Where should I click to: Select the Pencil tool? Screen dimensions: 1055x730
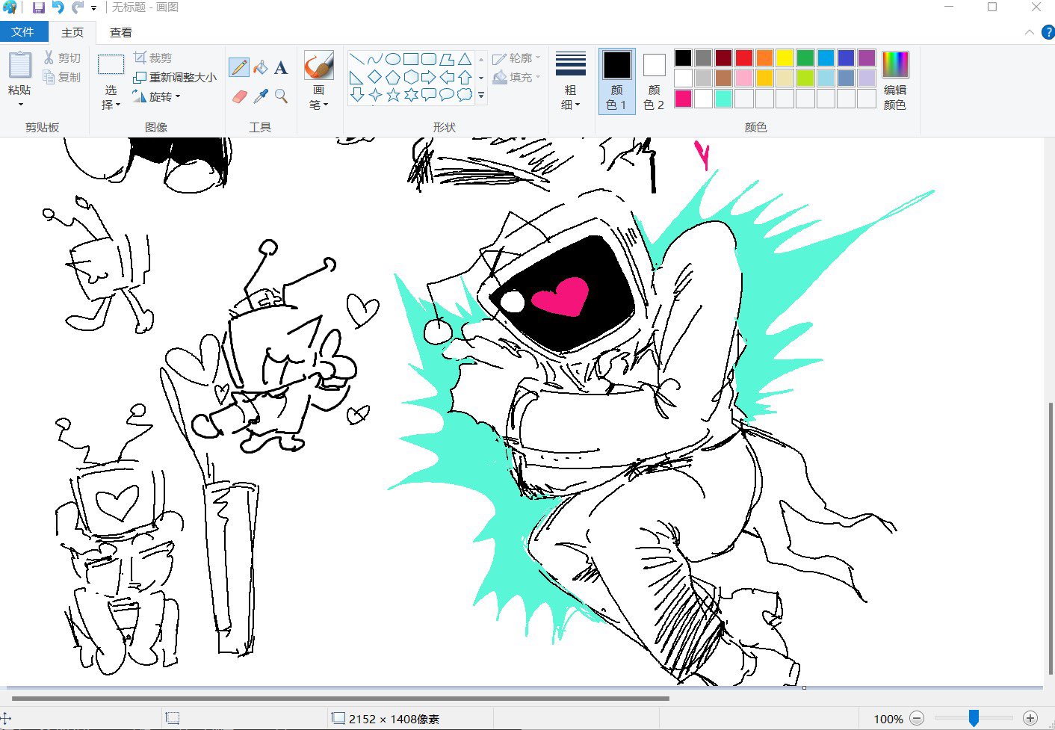pyautogui.click(x=239, y=67)
